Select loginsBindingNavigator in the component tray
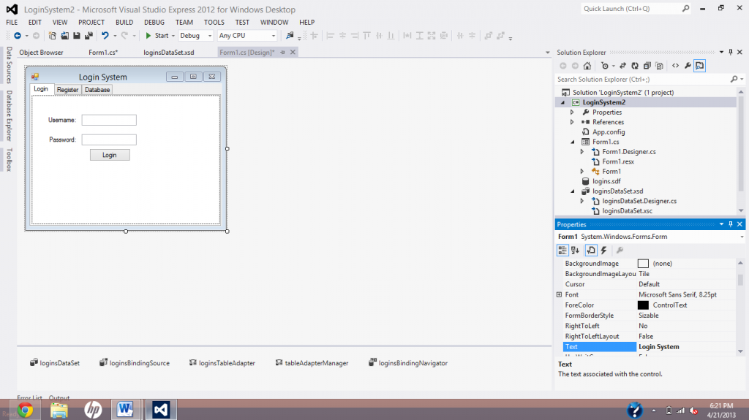 (x=408, y=363)
